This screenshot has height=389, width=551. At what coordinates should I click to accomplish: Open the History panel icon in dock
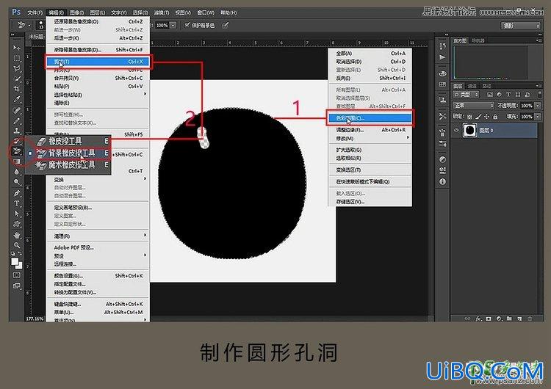click(x=442, y=46)
